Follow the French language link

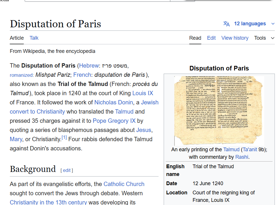point(82,75)
